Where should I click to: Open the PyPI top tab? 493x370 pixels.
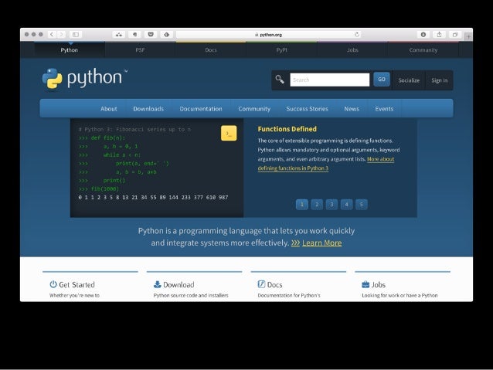[x=282, y=50]
